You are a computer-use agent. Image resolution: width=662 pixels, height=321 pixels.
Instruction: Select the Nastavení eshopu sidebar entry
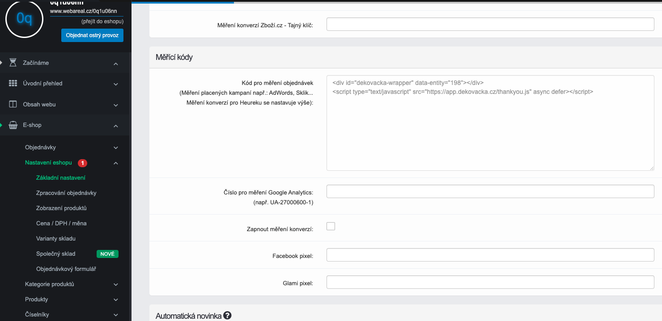pyautogui.click(x=48, y=163)
